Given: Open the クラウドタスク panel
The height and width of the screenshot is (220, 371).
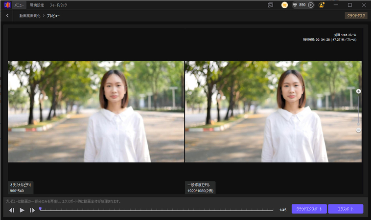Looking at the screenshot, I should [356, 16].
